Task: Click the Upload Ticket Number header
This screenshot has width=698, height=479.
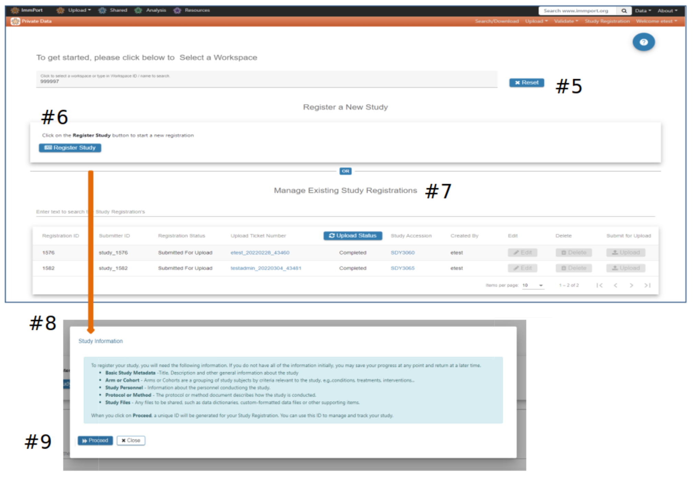Action: click(258, 236)
